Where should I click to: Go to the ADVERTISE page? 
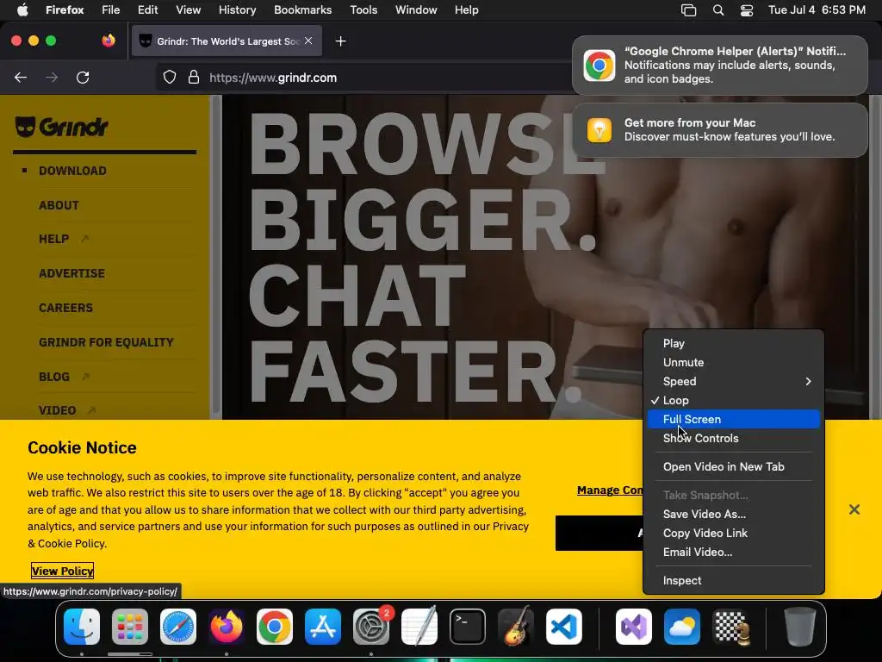71,273
